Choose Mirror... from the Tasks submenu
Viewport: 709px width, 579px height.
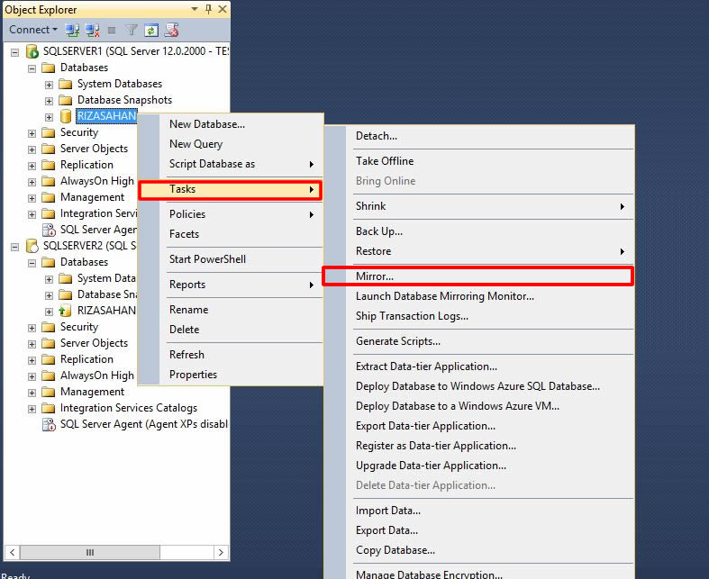point(375,276)
